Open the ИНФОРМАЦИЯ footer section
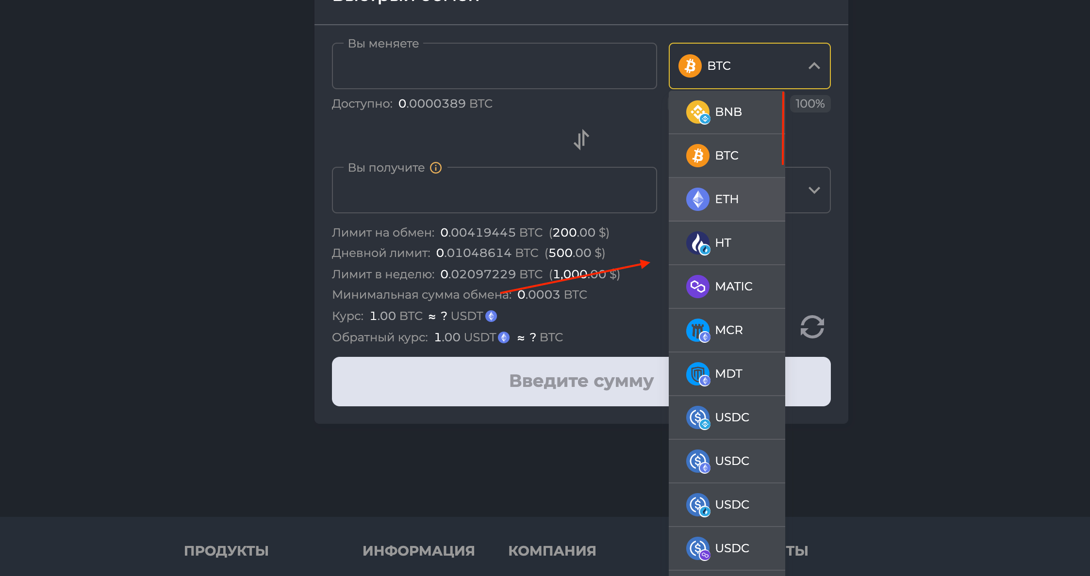 tap(419, 550)
